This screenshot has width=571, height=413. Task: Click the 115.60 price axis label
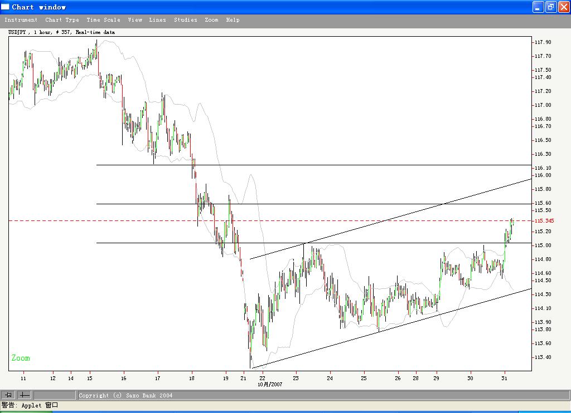coord(543,203)
